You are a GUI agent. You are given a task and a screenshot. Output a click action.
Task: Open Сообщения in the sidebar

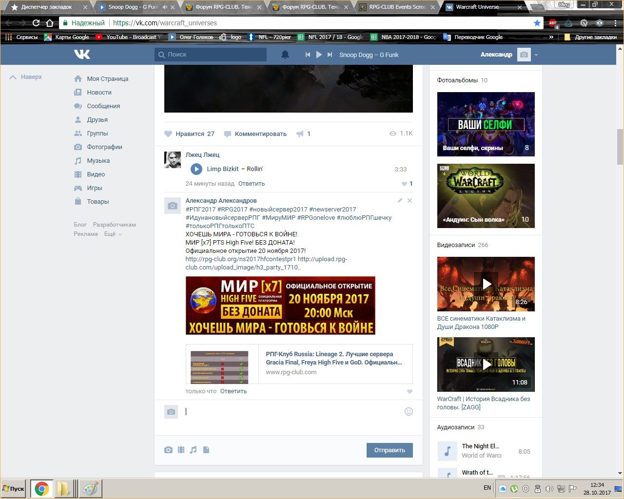point(97,106)
